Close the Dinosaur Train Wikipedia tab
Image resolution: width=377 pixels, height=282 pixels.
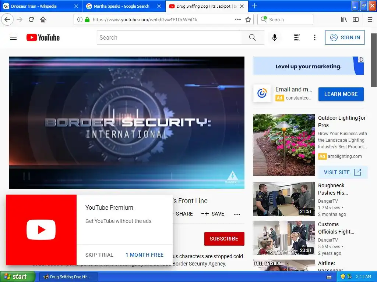[x=76, y=6]
